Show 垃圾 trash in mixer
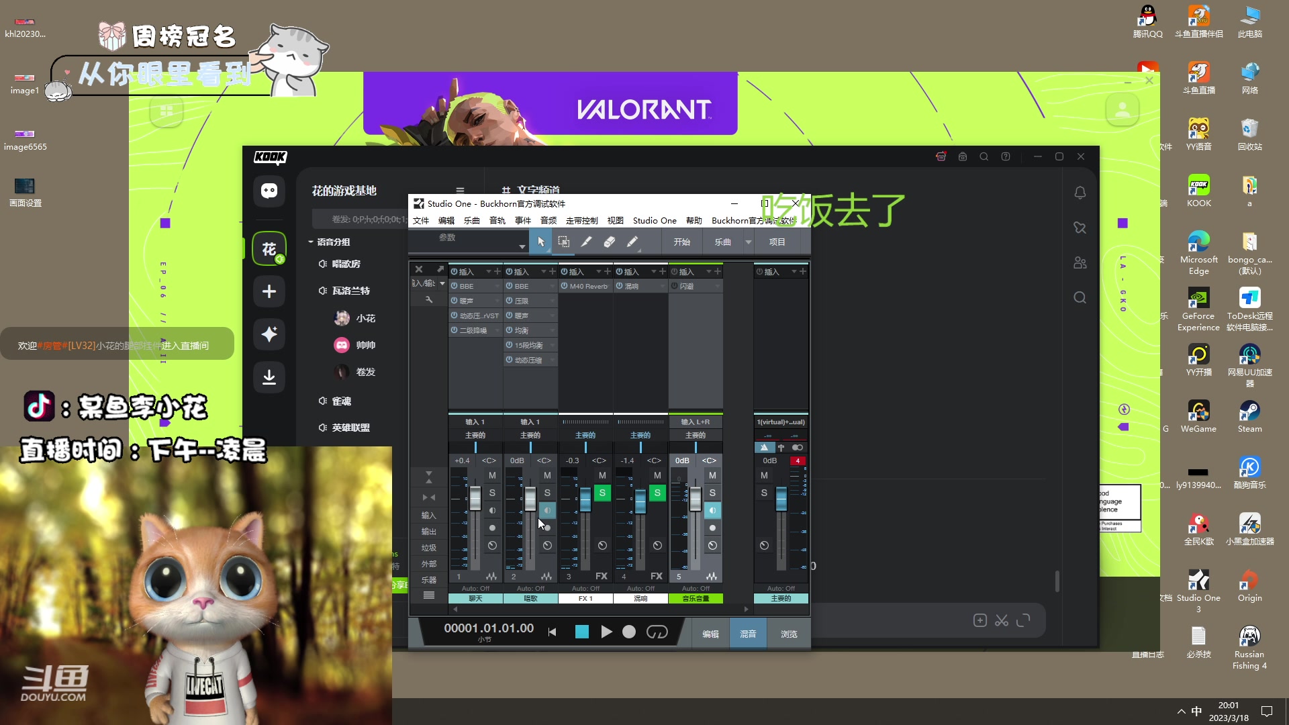Image resolution: width=1289 pixels, height=725 pixels. 429,548
